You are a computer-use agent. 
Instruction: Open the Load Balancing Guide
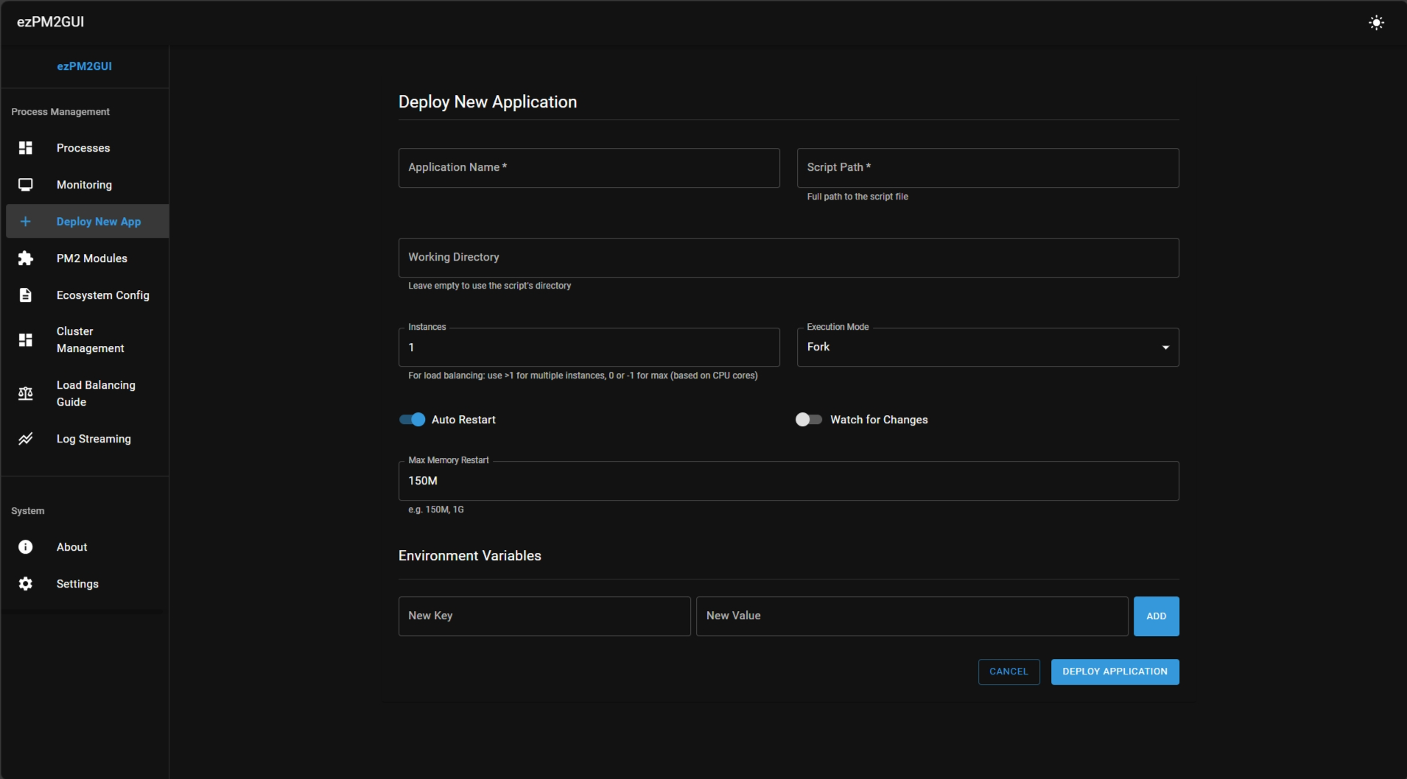88,394
